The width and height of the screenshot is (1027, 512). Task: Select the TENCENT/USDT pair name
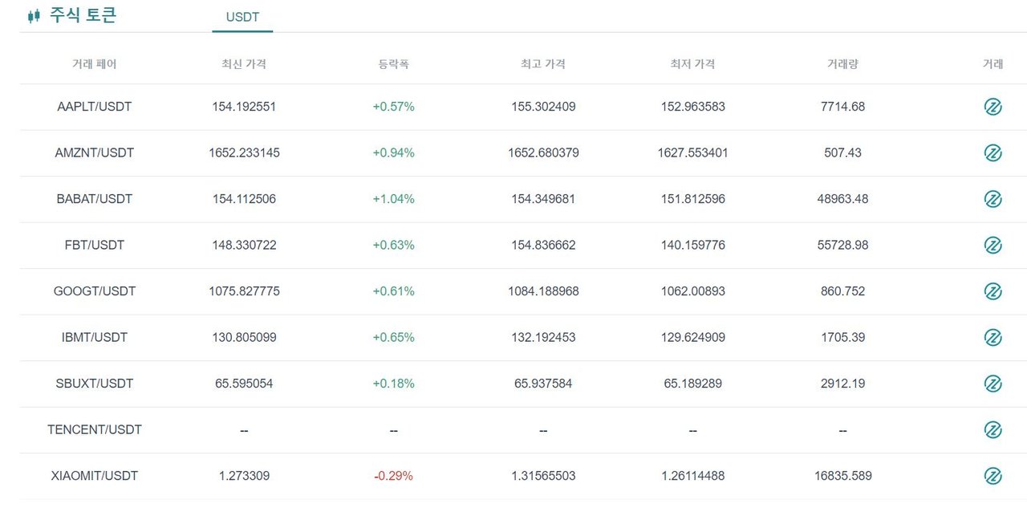coord(95,429)
